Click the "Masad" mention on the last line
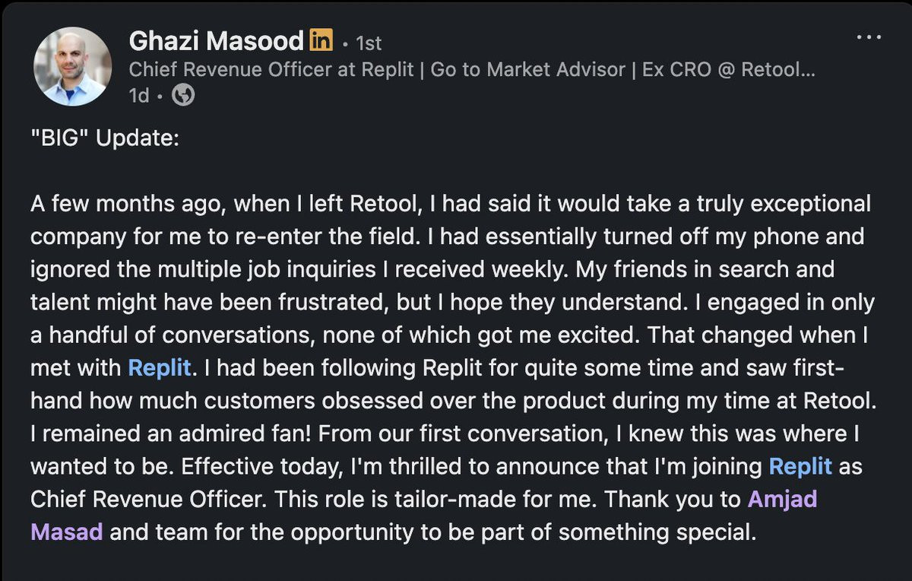The image size is (912, 581). tap(67, 532)
